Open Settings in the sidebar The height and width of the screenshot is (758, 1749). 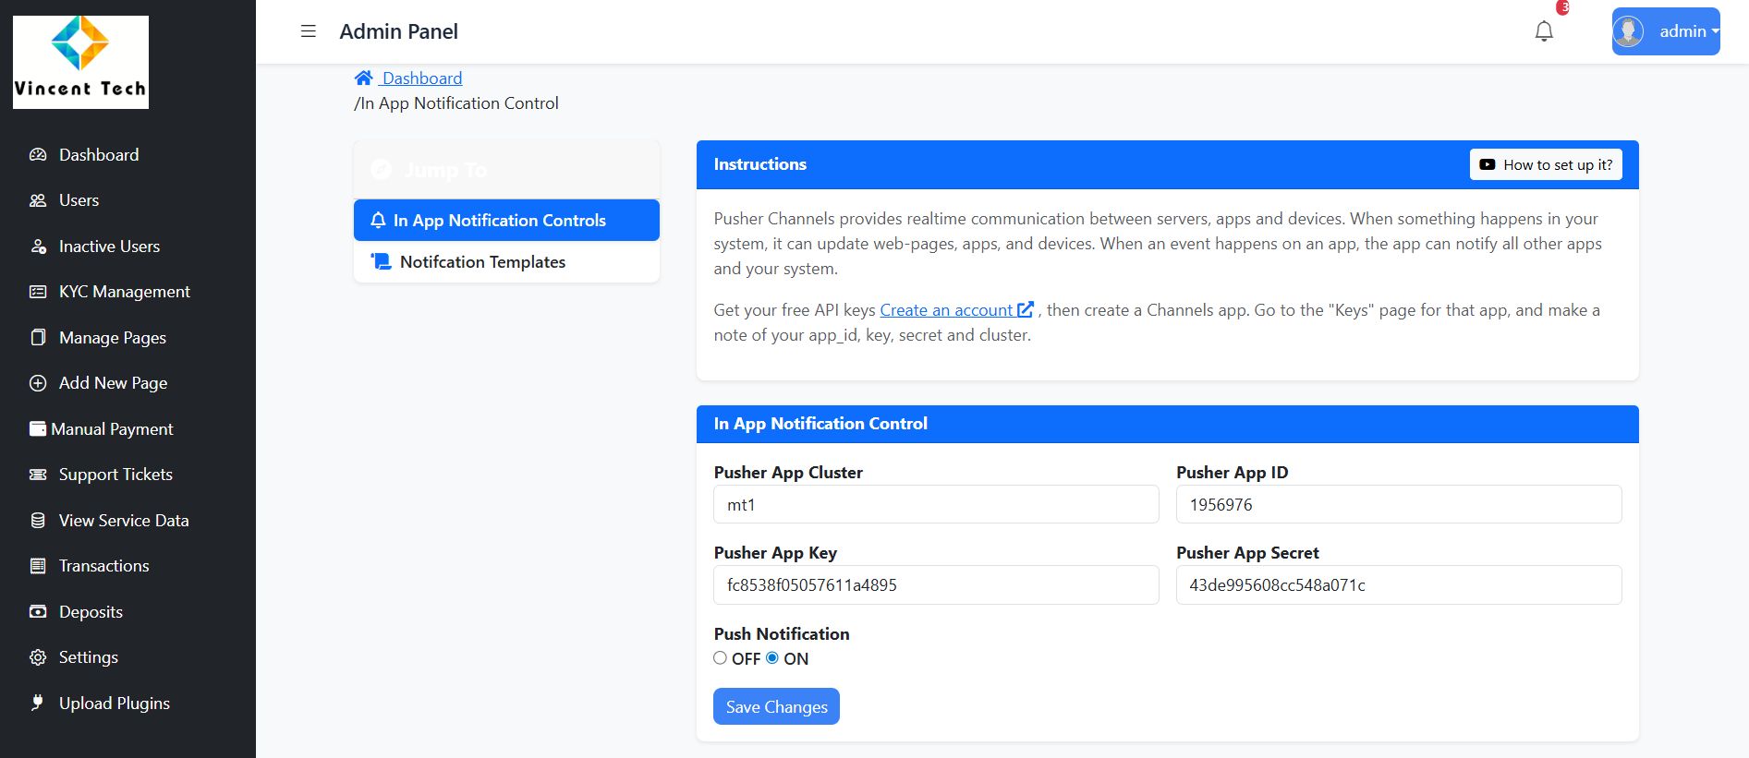point(88,657)
